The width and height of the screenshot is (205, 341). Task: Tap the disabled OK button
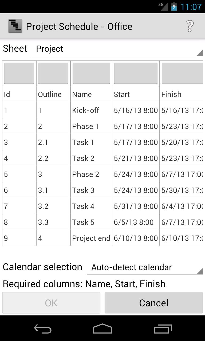coord(51,303)
